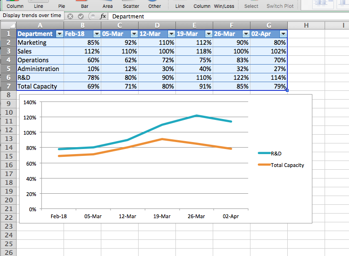This screenshot has height=256, width=349.
Task: Insert a Column sparkline
Action: coord(202,5)
